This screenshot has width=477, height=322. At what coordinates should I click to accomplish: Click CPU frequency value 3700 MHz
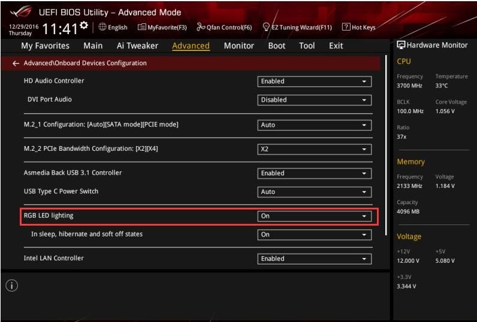[x=409, y=86]
